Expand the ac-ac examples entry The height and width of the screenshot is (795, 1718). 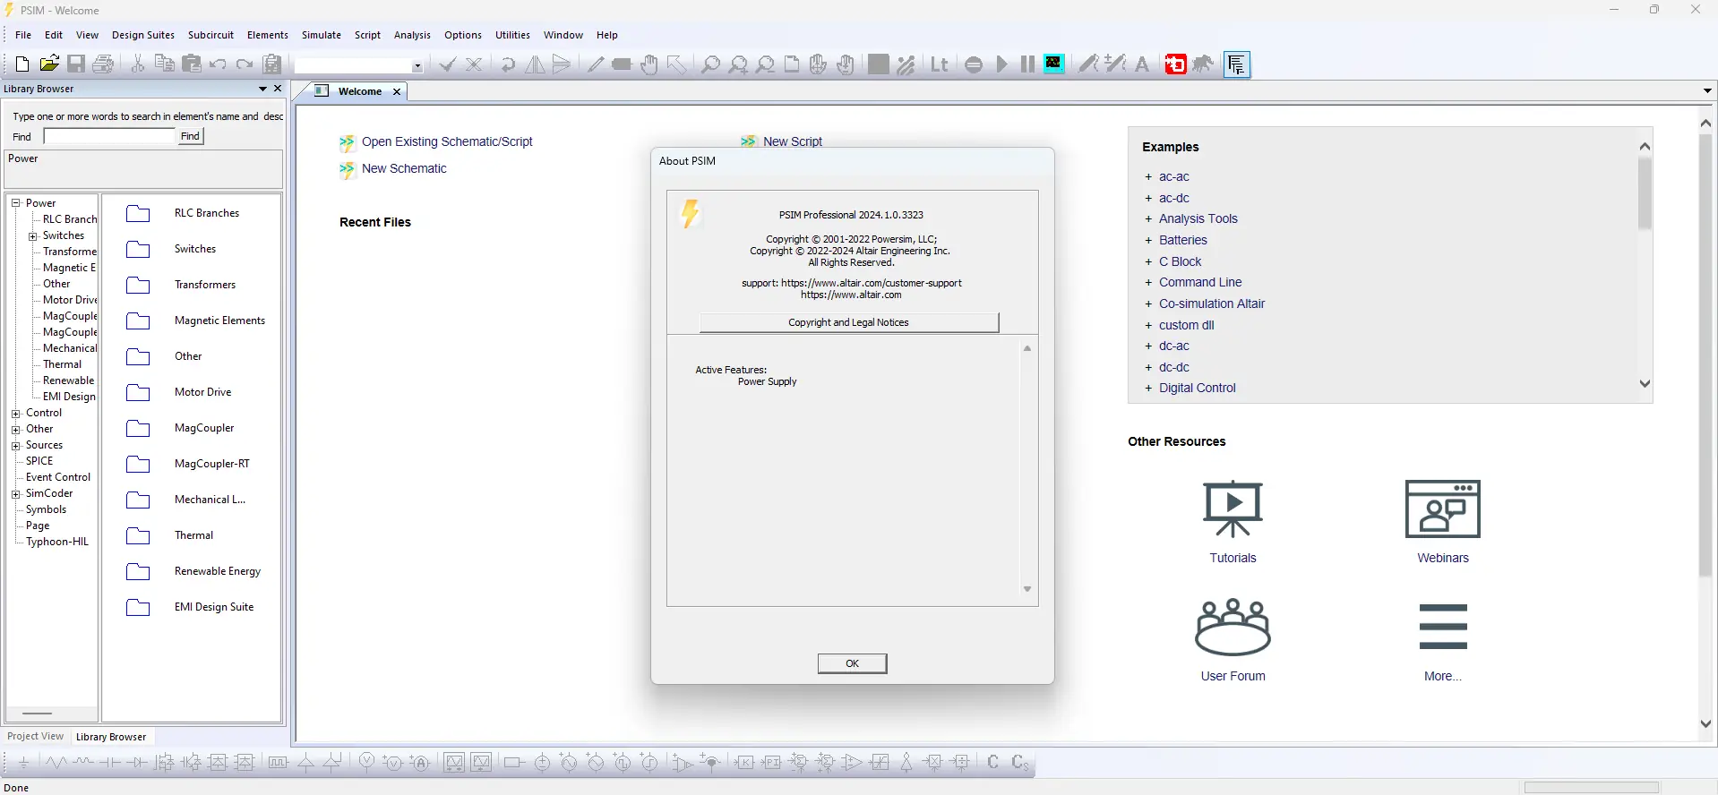(x=1148, y=177)
